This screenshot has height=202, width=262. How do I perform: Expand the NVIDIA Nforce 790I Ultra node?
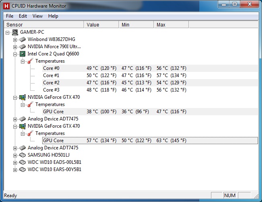pos(15,47)
